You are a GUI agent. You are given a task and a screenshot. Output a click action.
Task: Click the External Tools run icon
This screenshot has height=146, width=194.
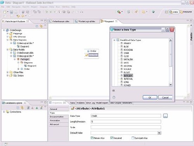pos(119,12)
